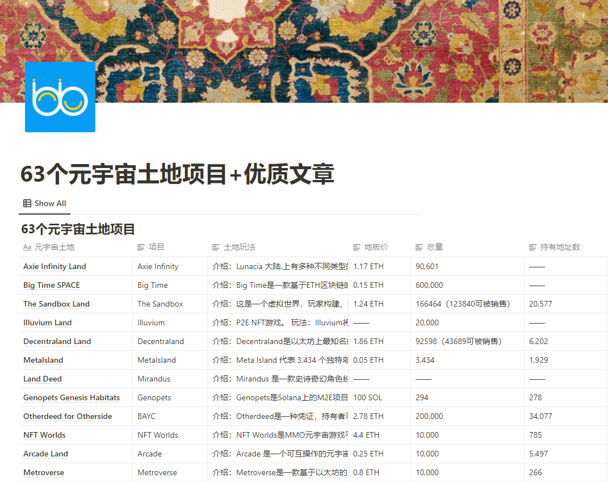Click the text property icon beside 项目
The width and height of the screenshot is (608, 482).
coord(140,247)
